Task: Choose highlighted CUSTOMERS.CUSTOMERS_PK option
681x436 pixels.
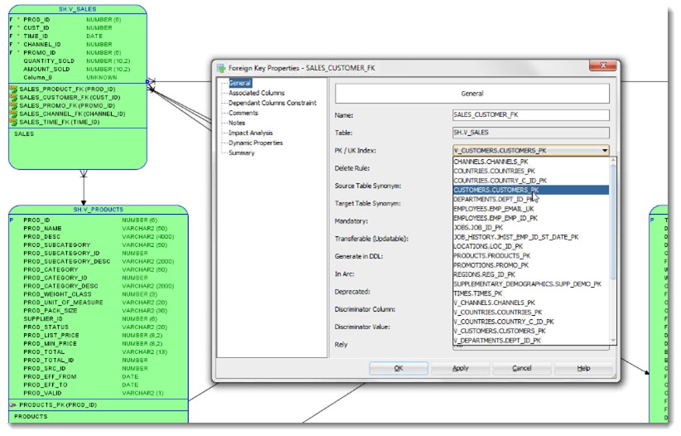Action: pos(531,190)
